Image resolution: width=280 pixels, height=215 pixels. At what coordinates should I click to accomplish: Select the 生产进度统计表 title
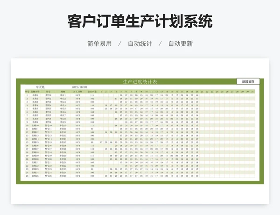tap(140, 82)
